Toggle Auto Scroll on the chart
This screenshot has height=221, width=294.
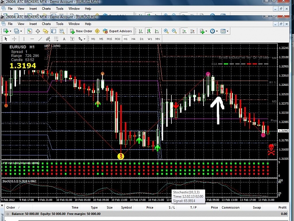(184, 31)
